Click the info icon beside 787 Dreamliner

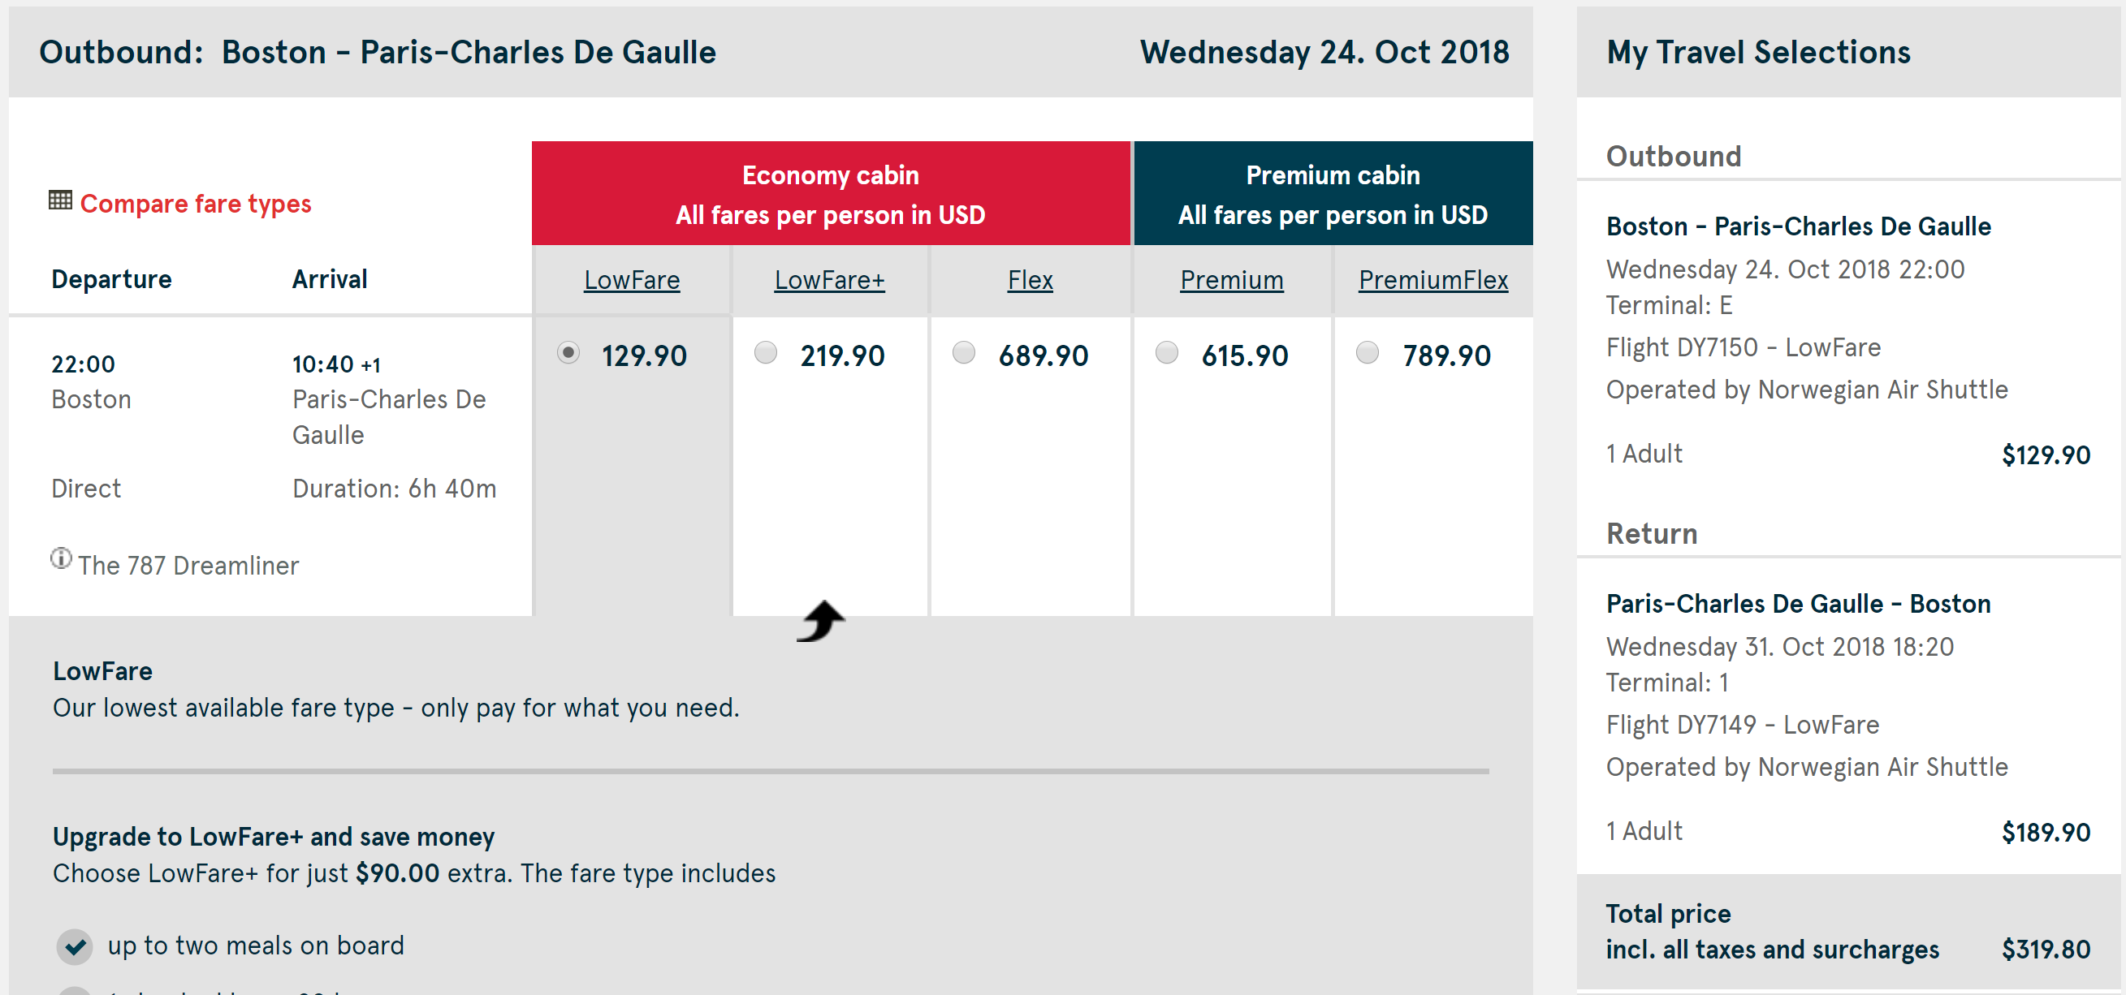61,558
